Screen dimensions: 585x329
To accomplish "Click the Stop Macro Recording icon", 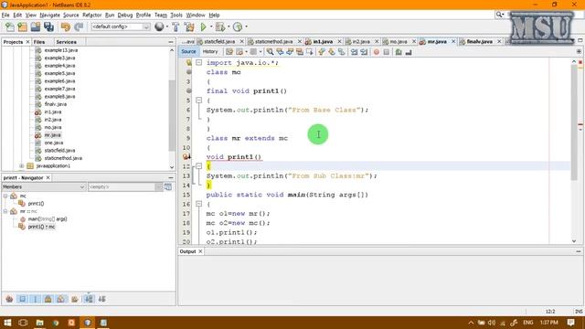I will pyautogui.click(x=386, y=52).
